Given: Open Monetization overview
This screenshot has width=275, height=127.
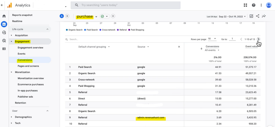Looking at the screenshot, I should [x=31, y=78].
